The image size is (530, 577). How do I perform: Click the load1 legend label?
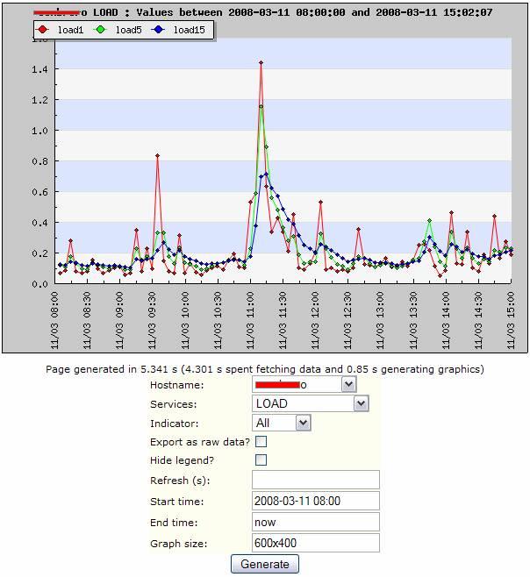[x=71, y=30]
